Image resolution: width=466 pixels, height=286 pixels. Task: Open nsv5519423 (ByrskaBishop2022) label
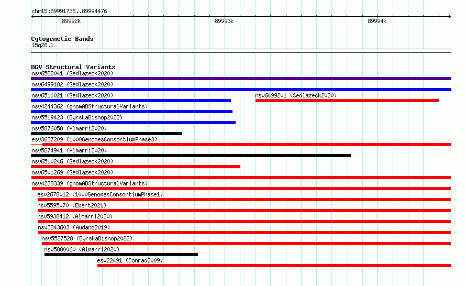click(77, 117)
